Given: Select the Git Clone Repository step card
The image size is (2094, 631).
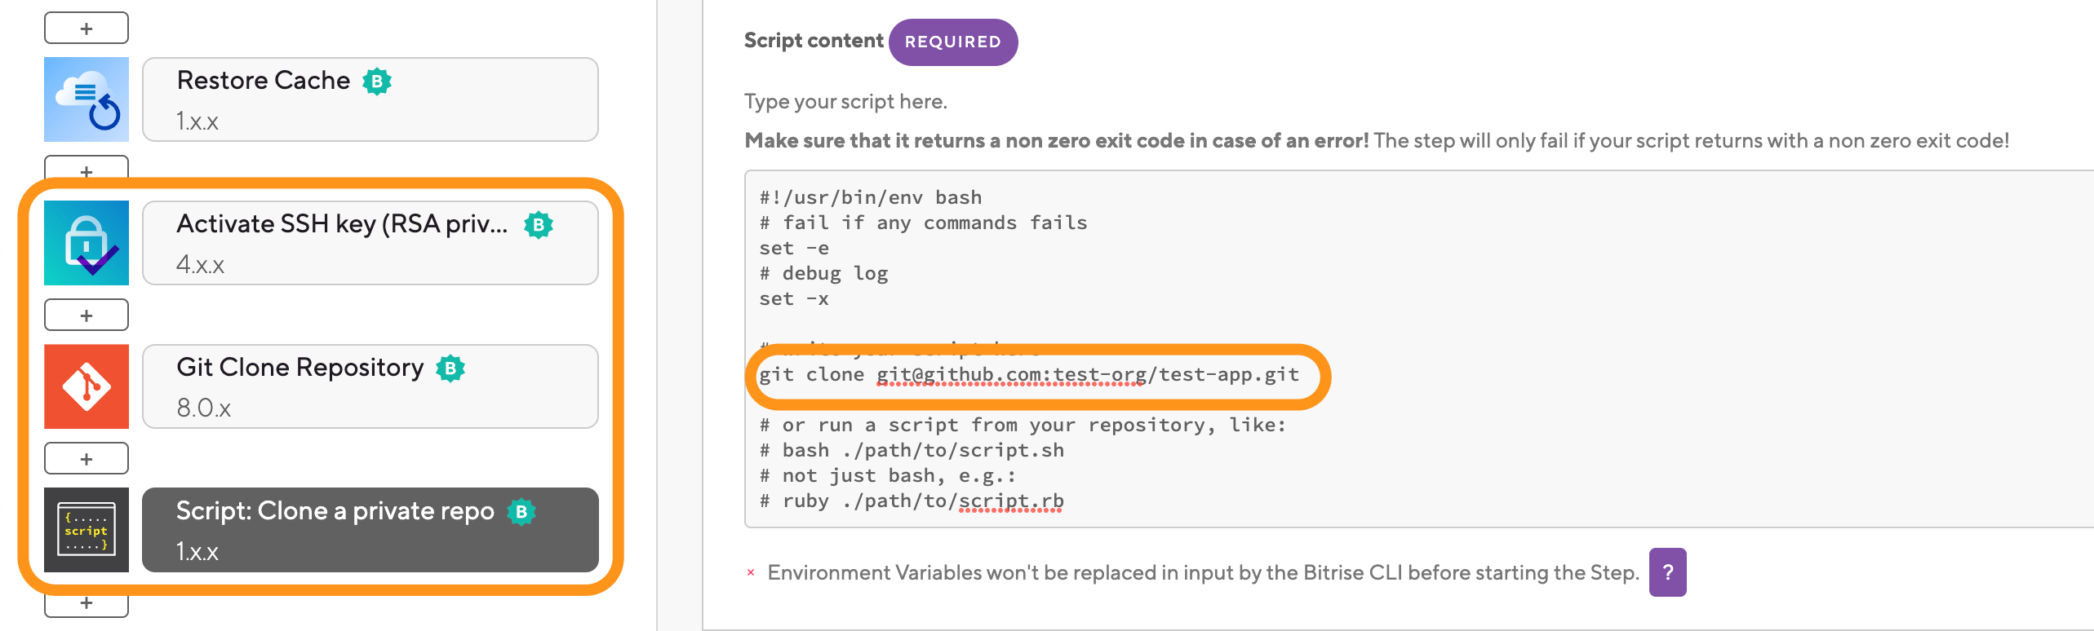Looking at the screenshot, I should [370, 386].
